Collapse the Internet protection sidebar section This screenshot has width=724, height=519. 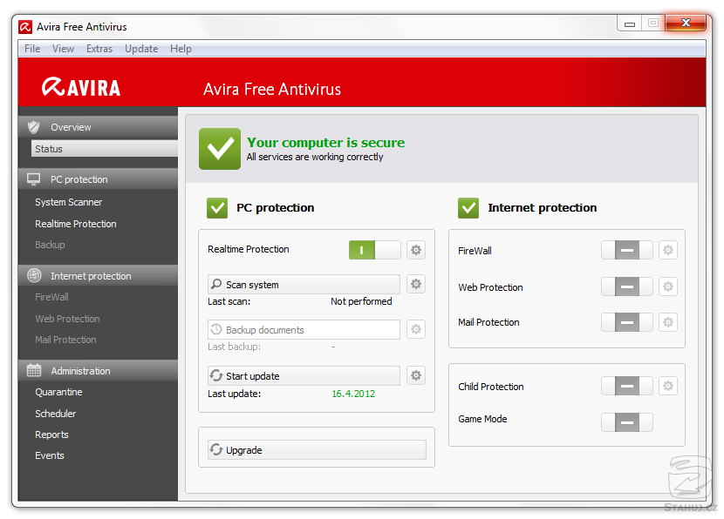tap(98, 276)
